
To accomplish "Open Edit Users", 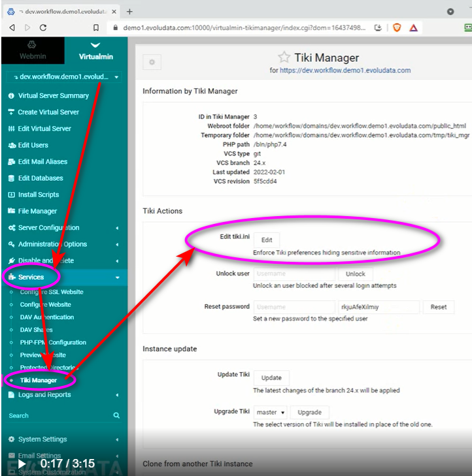I will [x=33, y=145].
